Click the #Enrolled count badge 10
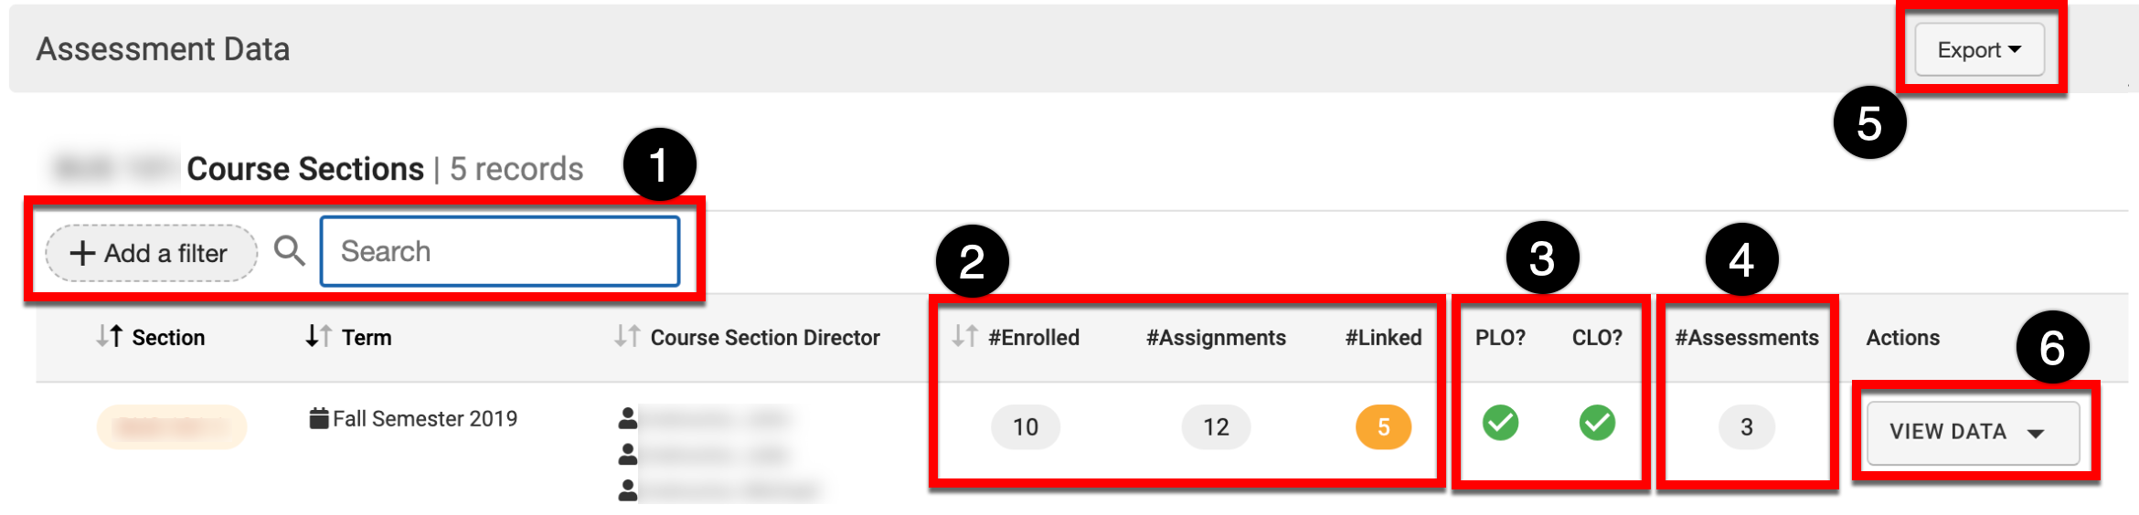This screenshot has height=515, width=2139. [1026, 427]
